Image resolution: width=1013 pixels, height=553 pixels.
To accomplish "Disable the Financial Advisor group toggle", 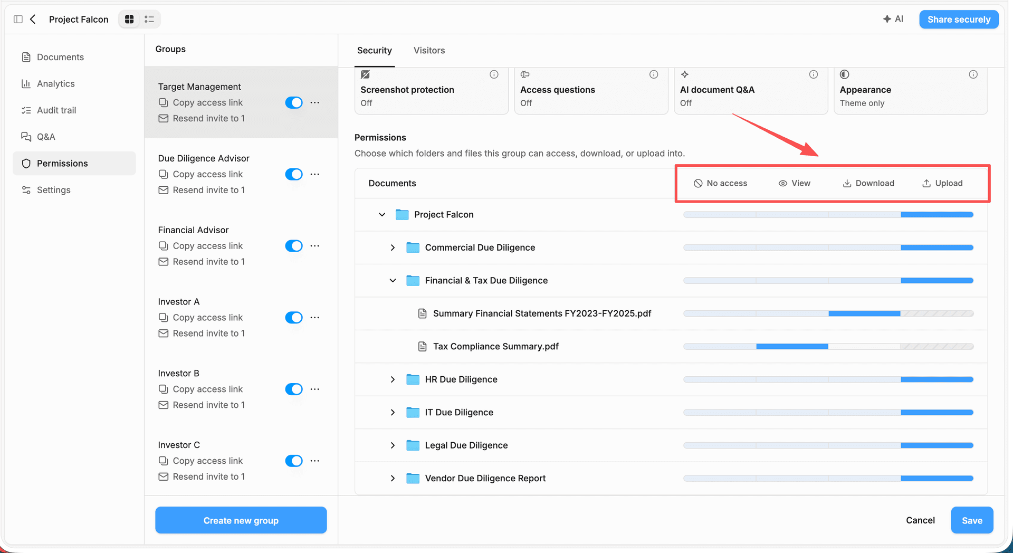I will pyautogui.click(x=294, y=246).
